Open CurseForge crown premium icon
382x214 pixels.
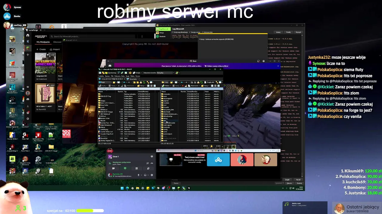[x=28, y=87]
